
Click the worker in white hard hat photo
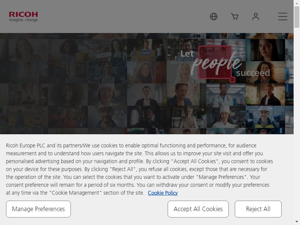265,117
